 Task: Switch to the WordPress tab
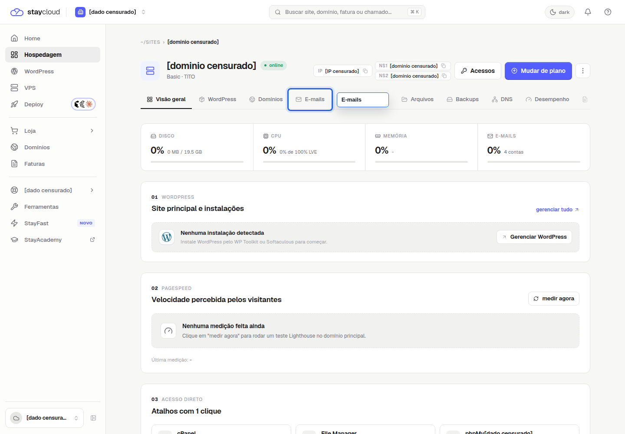coord(217,99)
